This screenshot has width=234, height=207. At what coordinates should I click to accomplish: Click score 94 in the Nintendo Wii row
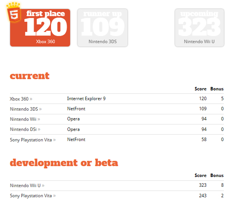204,119
